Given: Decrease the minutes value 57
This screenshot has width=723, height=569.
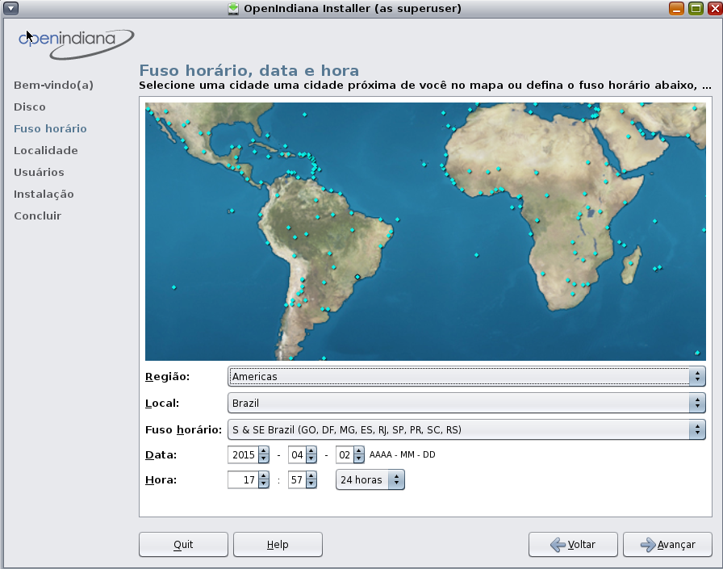Looking at the screenshot, I should (311, 483).
